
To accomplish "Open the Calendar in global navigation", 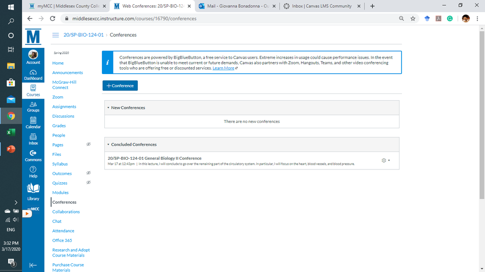I will [x=33, y=122].
